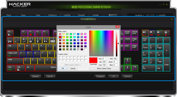Click the volume down rewind media key

(x=152, y=33)
